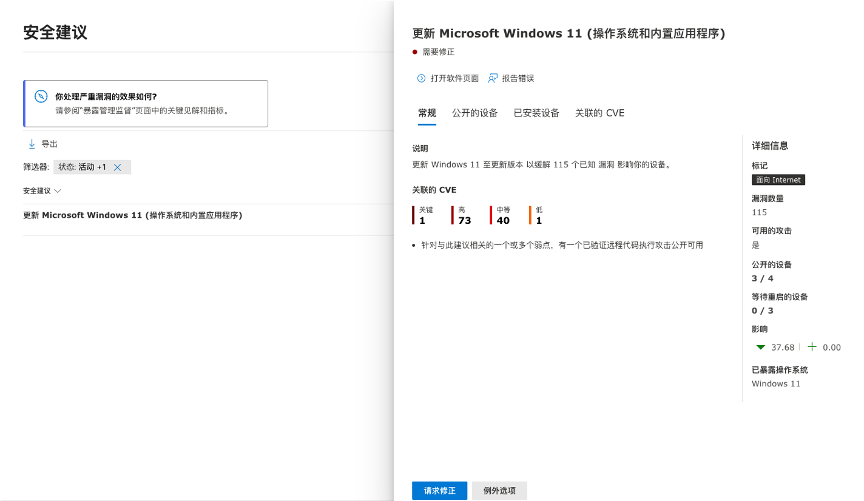
Task: Click the bullet note about 远程代码执行攻击
Action: (x=562, y=245)
